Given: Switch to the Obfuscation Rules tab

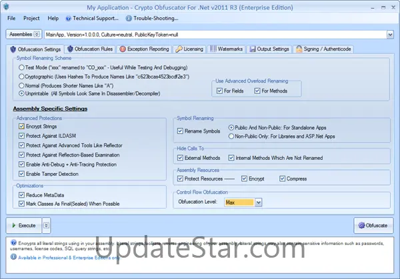Looking at the screenshot, I should 91,49.
